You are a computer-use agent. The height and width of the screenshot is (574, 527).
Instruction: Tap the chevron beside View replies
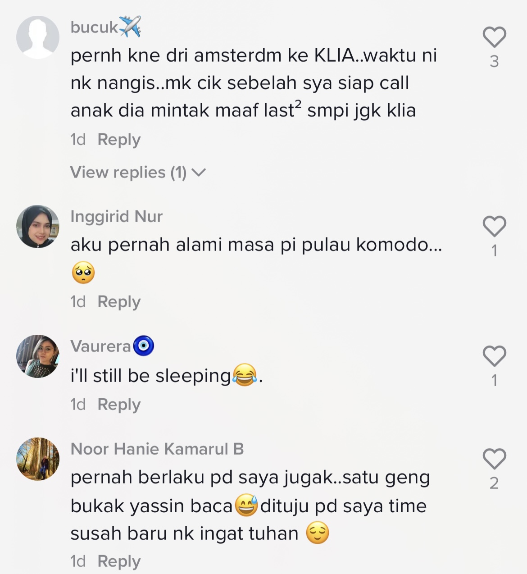coord(199,172)
